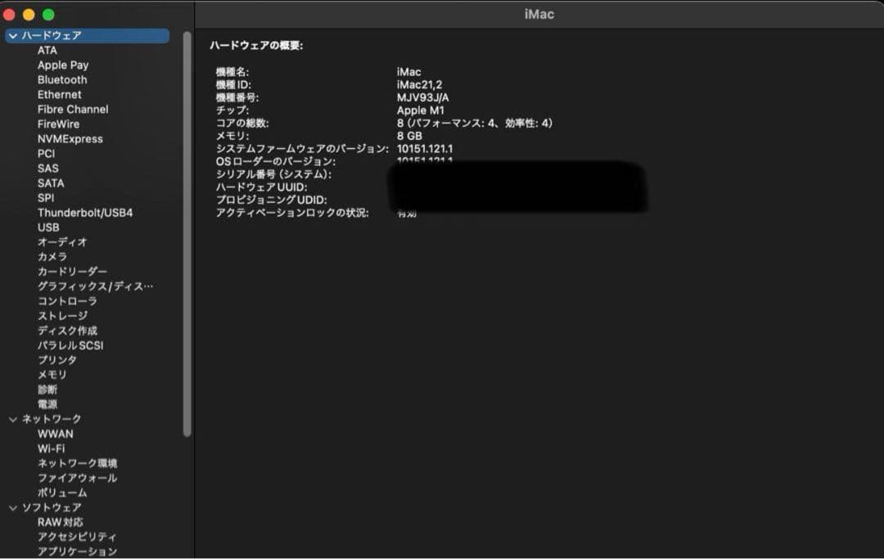View Ethernet information
The height and width of the screenshot is (559, 884).
[x=59, y=94]
